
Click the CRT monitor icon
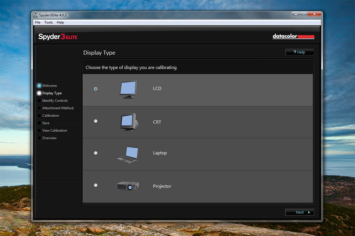click(x=128, y=122)
